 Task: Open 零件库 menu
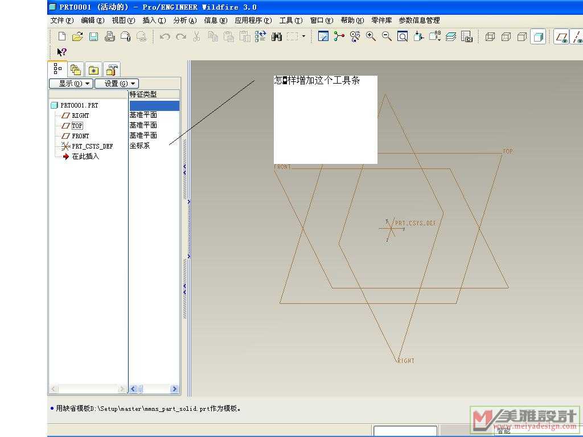pyautogui.click(x=381, y=20)
